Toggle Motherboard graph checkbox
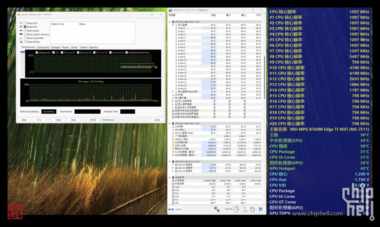380x227 pixels. (x=36, y=52)
